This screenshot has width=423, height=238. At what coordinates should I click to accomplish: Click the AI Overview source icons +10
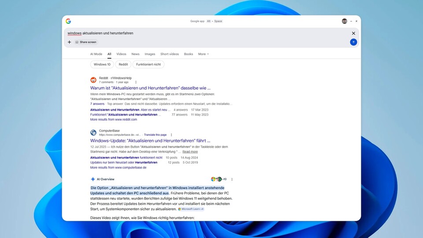219,179
